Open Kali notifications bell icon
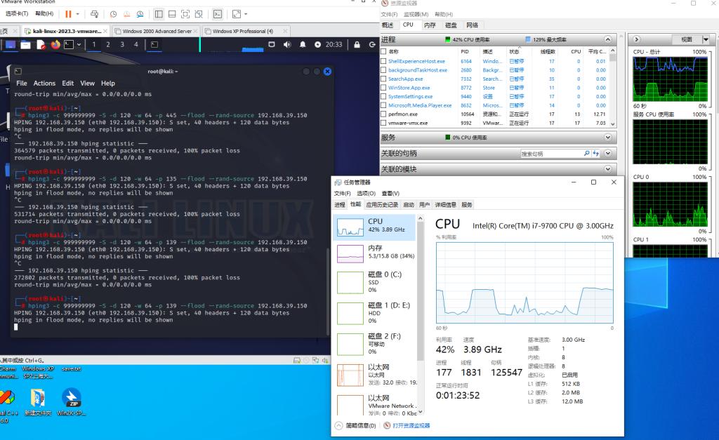This screenshot has height=440, width=719. 303,44
